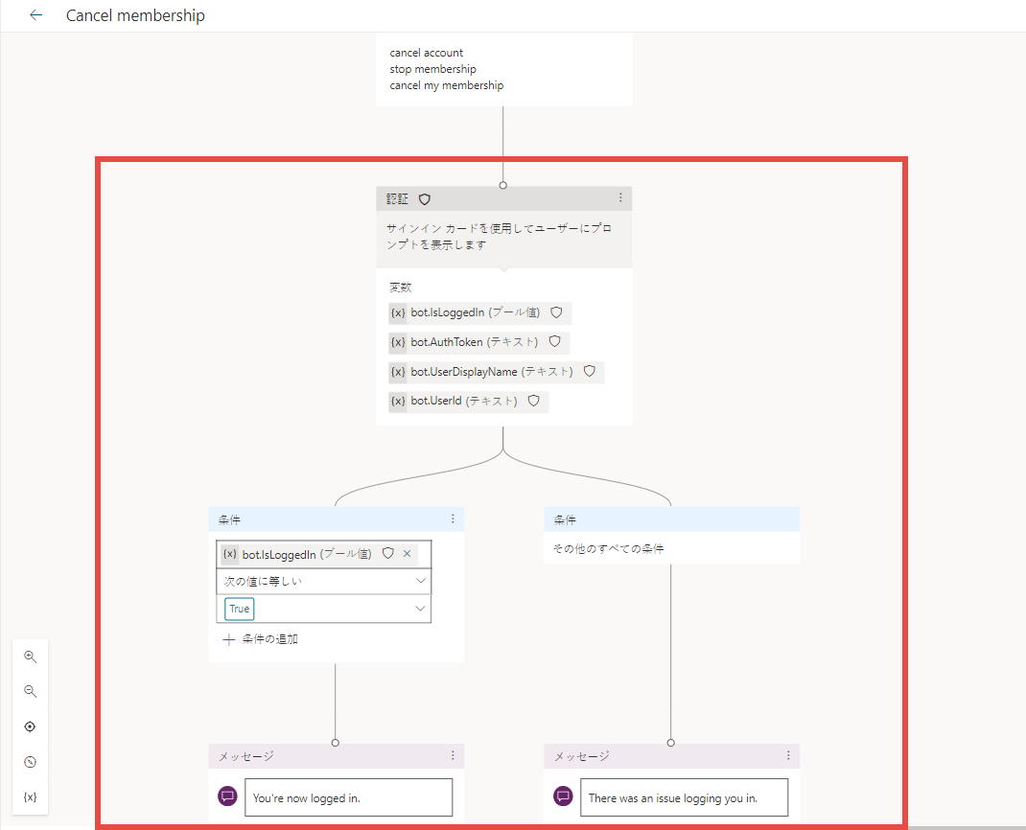Center the canvas with the target icon

click(30, 726)
